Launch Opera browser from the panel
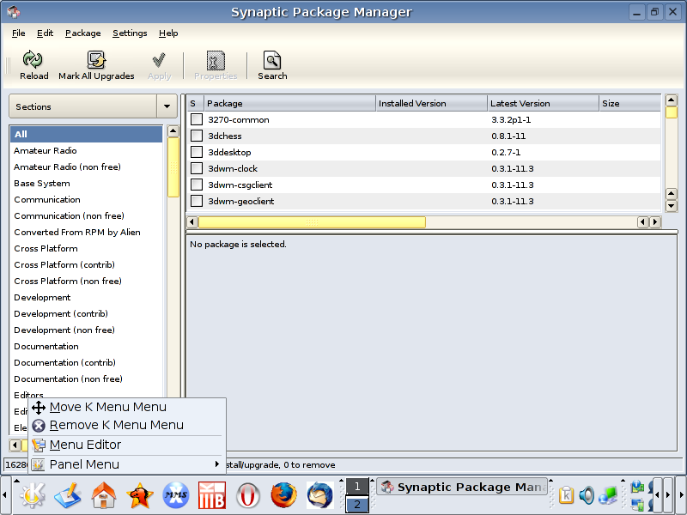This screenshot has width=687, height=515. click(248, 495)
